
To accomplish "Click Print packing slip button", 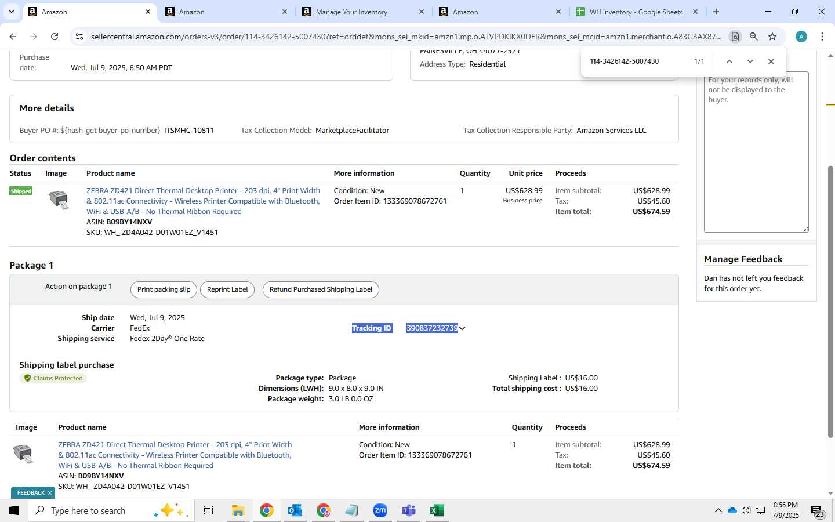I will (x=164, y=289).
